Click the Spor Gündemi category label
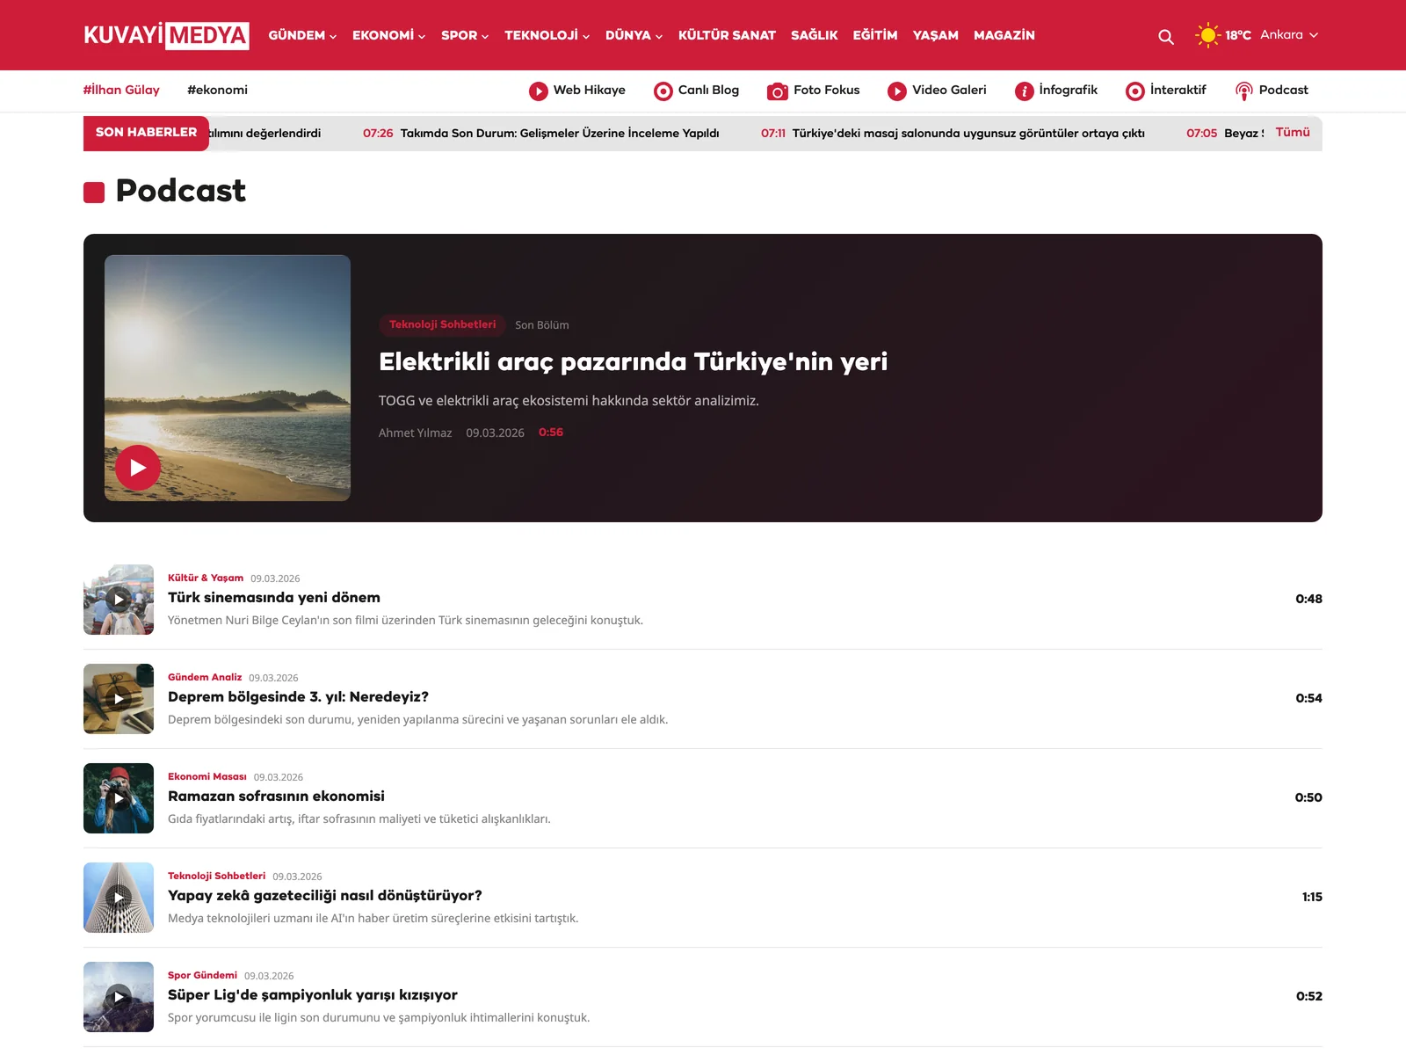 pos(202,976)
